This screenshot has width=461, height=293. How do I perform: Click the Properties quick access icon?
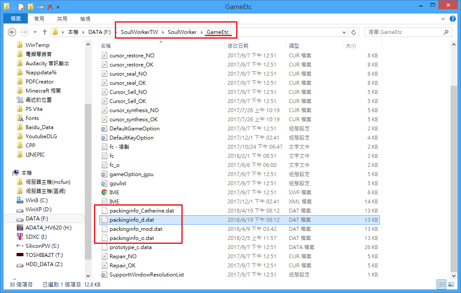(21, 7)
